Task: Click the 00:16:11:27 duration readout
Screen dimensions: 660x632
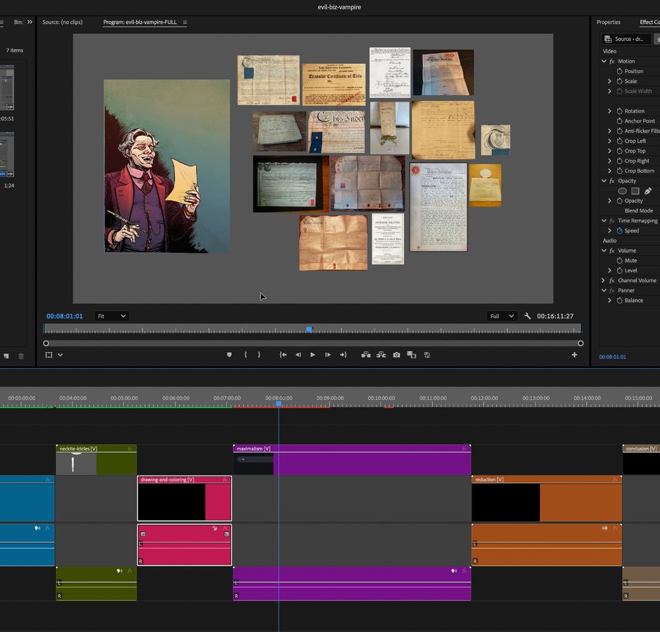Action: (555, 316)
